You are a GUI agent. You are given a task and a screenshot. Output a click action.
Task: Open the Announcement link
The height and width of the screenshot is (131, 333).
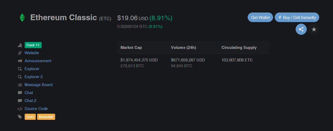click(38, 61)
